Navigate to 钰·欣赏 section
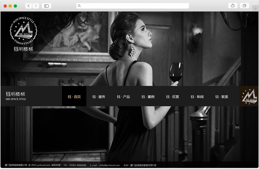Viewport: 259px width, 169px height. point(173,97)
